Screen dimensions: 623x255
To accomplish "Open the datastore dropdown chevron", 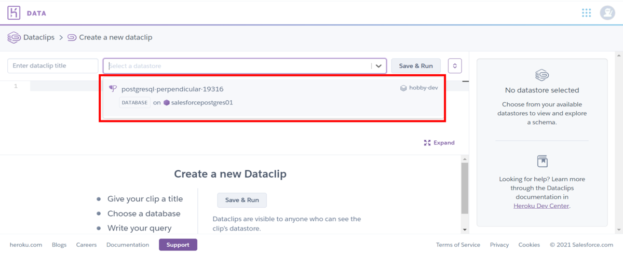I will click(x=378, y=66).
